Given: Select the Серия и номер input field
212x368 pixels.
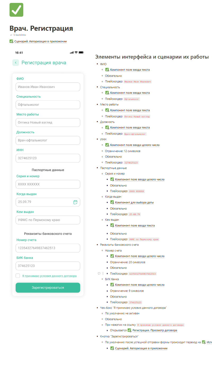Looking at the screenshot, I should coord(48,184).
